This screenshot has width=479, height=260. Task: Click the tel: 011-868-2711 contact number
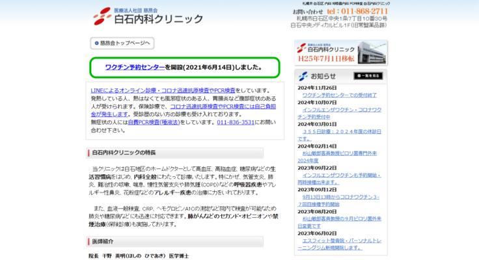[x=357, y=11]
